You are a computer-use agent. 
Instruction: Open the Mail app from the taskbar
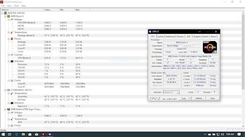click(37, 134)
